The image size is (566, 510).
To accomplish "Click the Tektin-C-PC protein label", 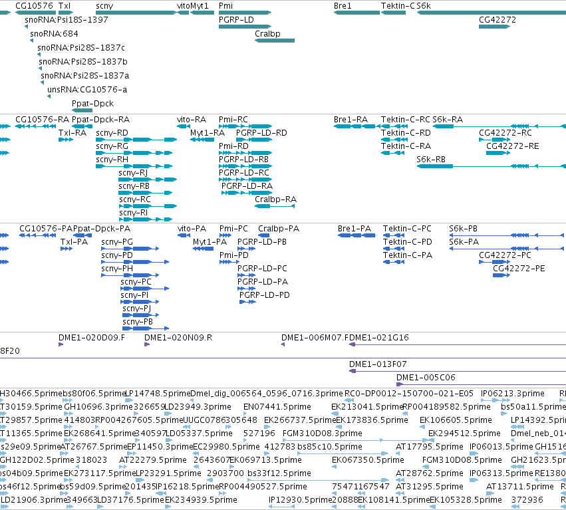I will [407, 229].
